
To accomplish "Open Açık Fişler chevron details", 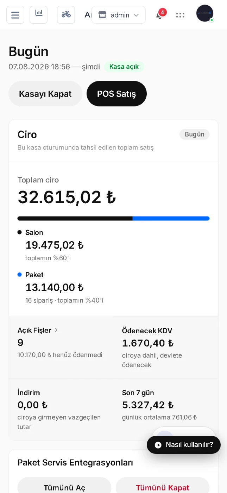I will pos(56,330).
